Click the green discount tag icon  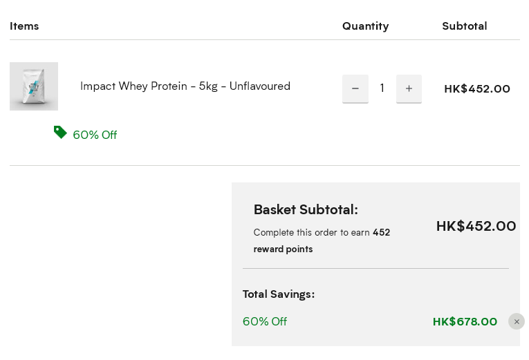pos(60,132)
